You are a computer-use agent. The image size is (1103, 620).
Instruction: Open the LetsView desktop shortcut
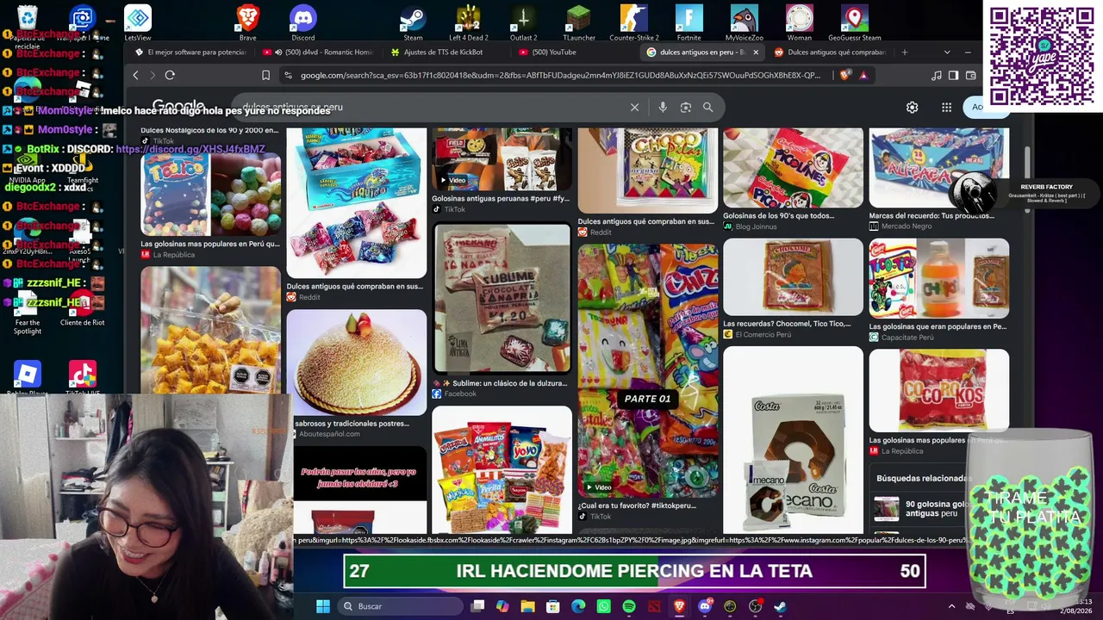coord(138,22)
